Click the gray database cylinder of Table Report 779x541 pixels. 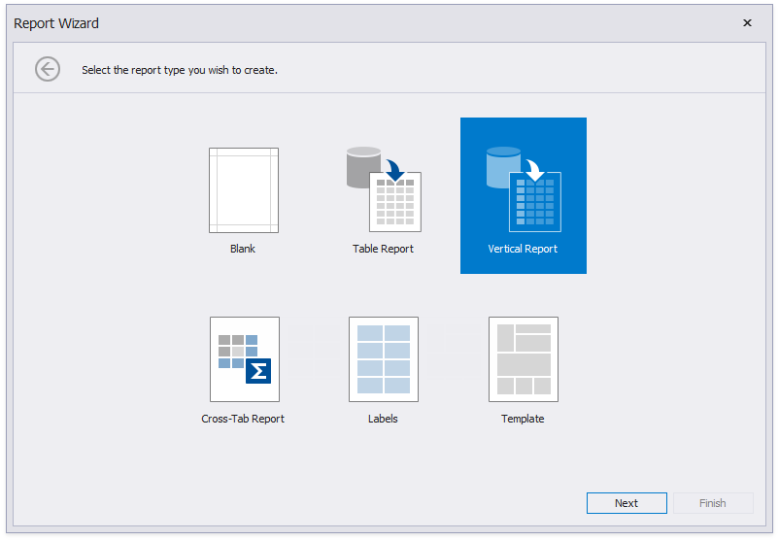[x=362, y=165]
